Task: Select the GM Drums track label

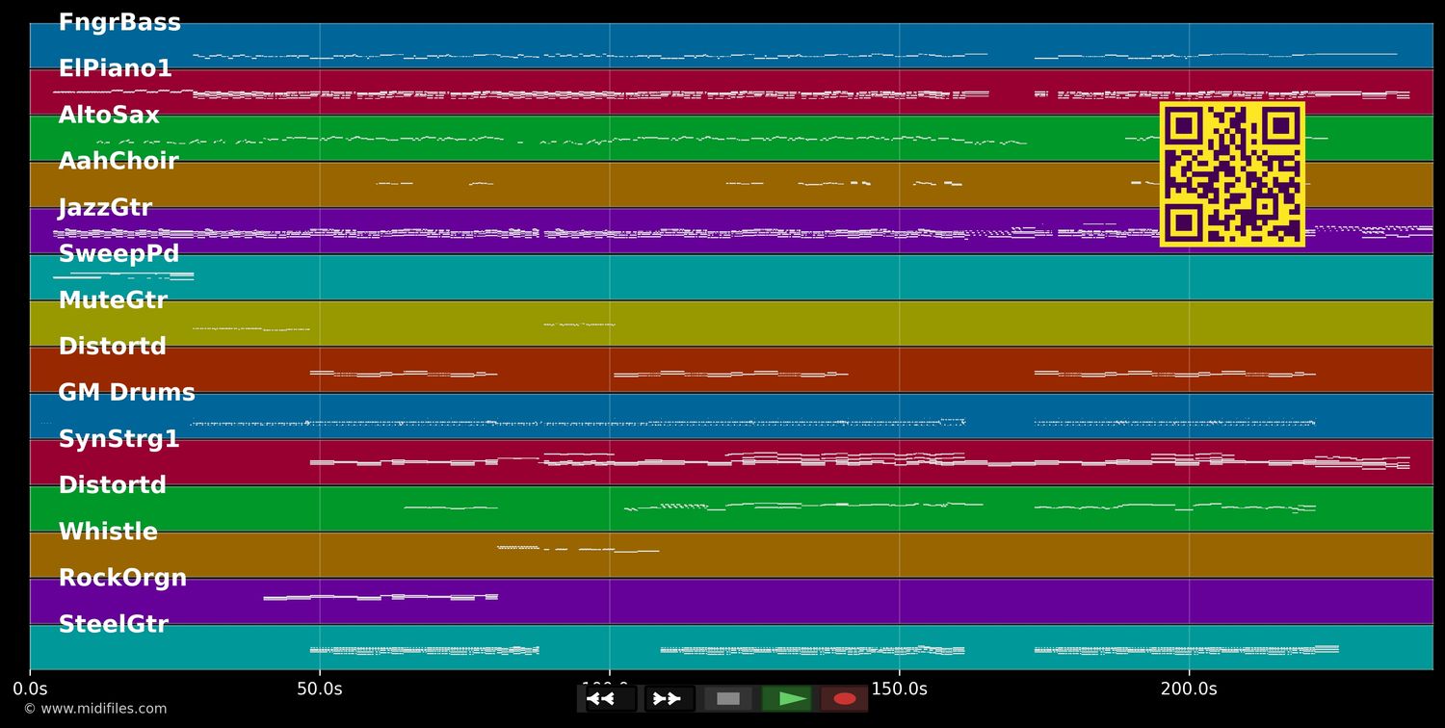Action: pyautogui.click(x=126, y=393)
